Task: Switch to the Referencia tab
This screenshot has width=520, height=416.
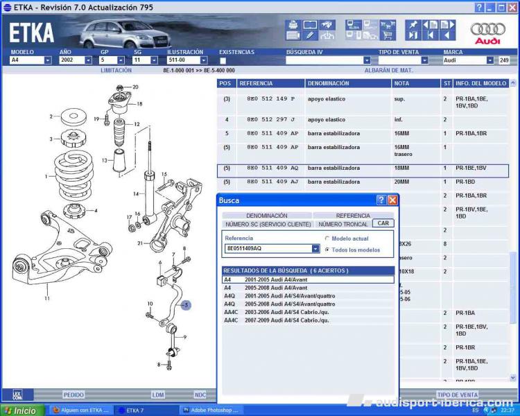Action: [353, 216]
